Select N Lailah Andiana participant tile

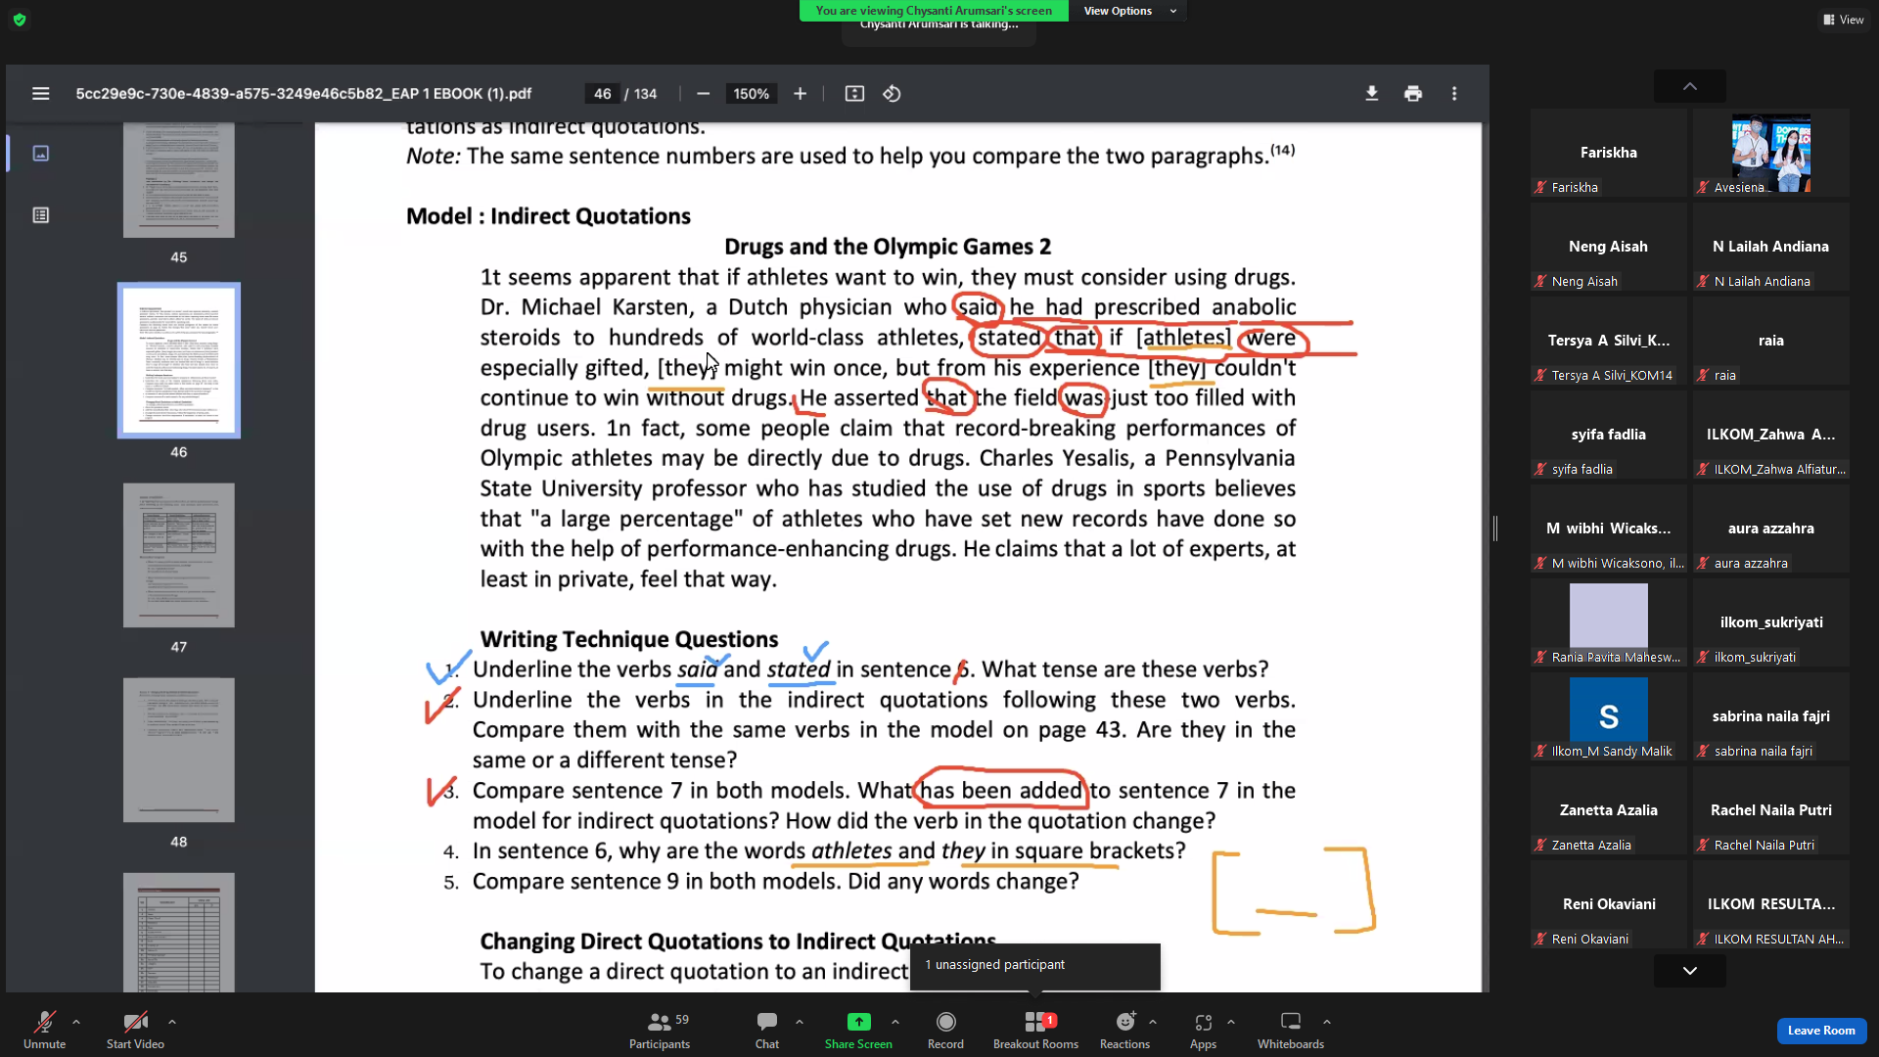1770,247
